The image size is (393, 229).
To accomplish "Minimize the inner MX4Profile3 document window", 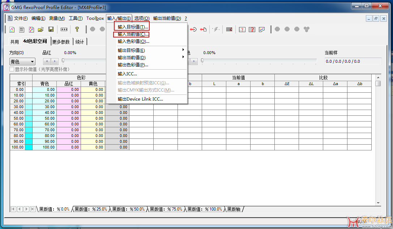I will (x=369, y=18).
